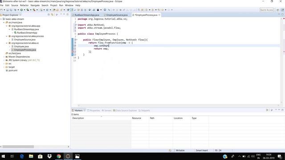Image resolution: width=285 pixels, height=160 pixels.
Task: Open the Navigate menu
Action: tap(35, 5)
